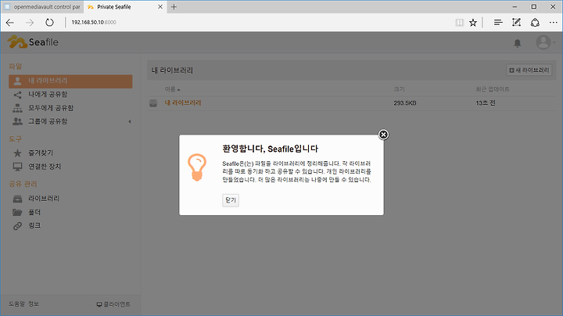563x316 pixels.
Task: Close the welcome dialog with X icon
Action: tap(383, 135)
